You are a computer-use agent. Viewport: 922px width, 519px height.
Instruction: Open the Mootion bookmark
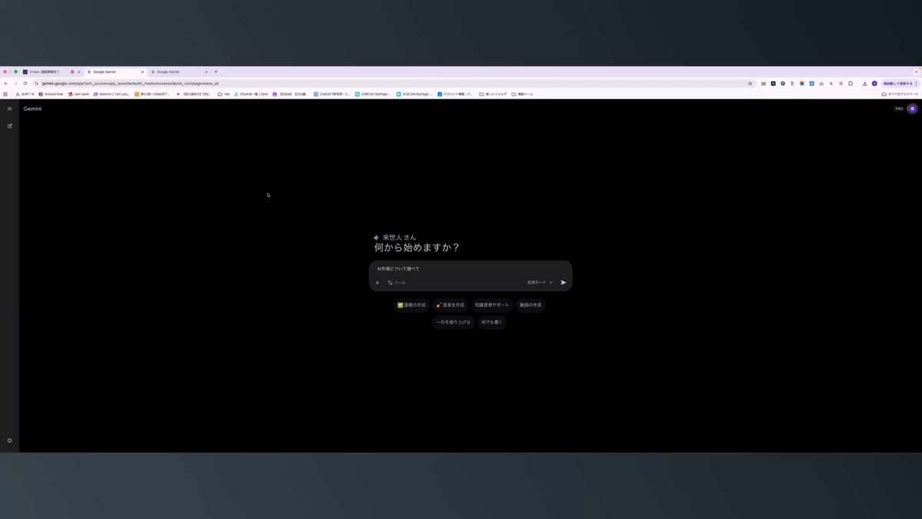click(112, 94)
